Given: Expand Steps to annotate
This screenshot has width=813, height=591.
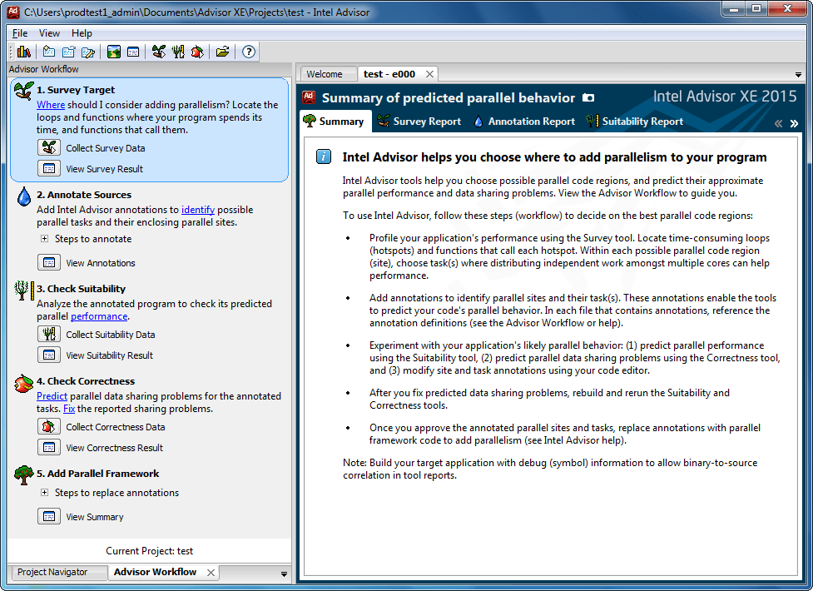Looking at the screenshot, I should click(x=45, y=239).
